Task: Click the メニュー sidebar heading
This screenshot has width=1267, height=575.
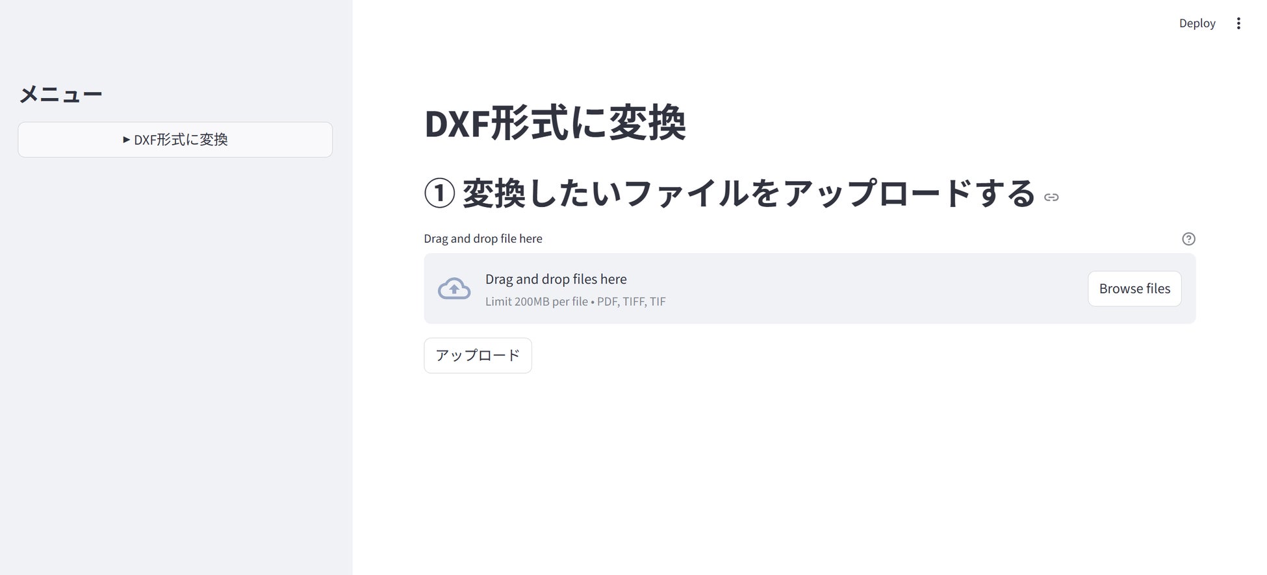Action: tap(60, 95)
